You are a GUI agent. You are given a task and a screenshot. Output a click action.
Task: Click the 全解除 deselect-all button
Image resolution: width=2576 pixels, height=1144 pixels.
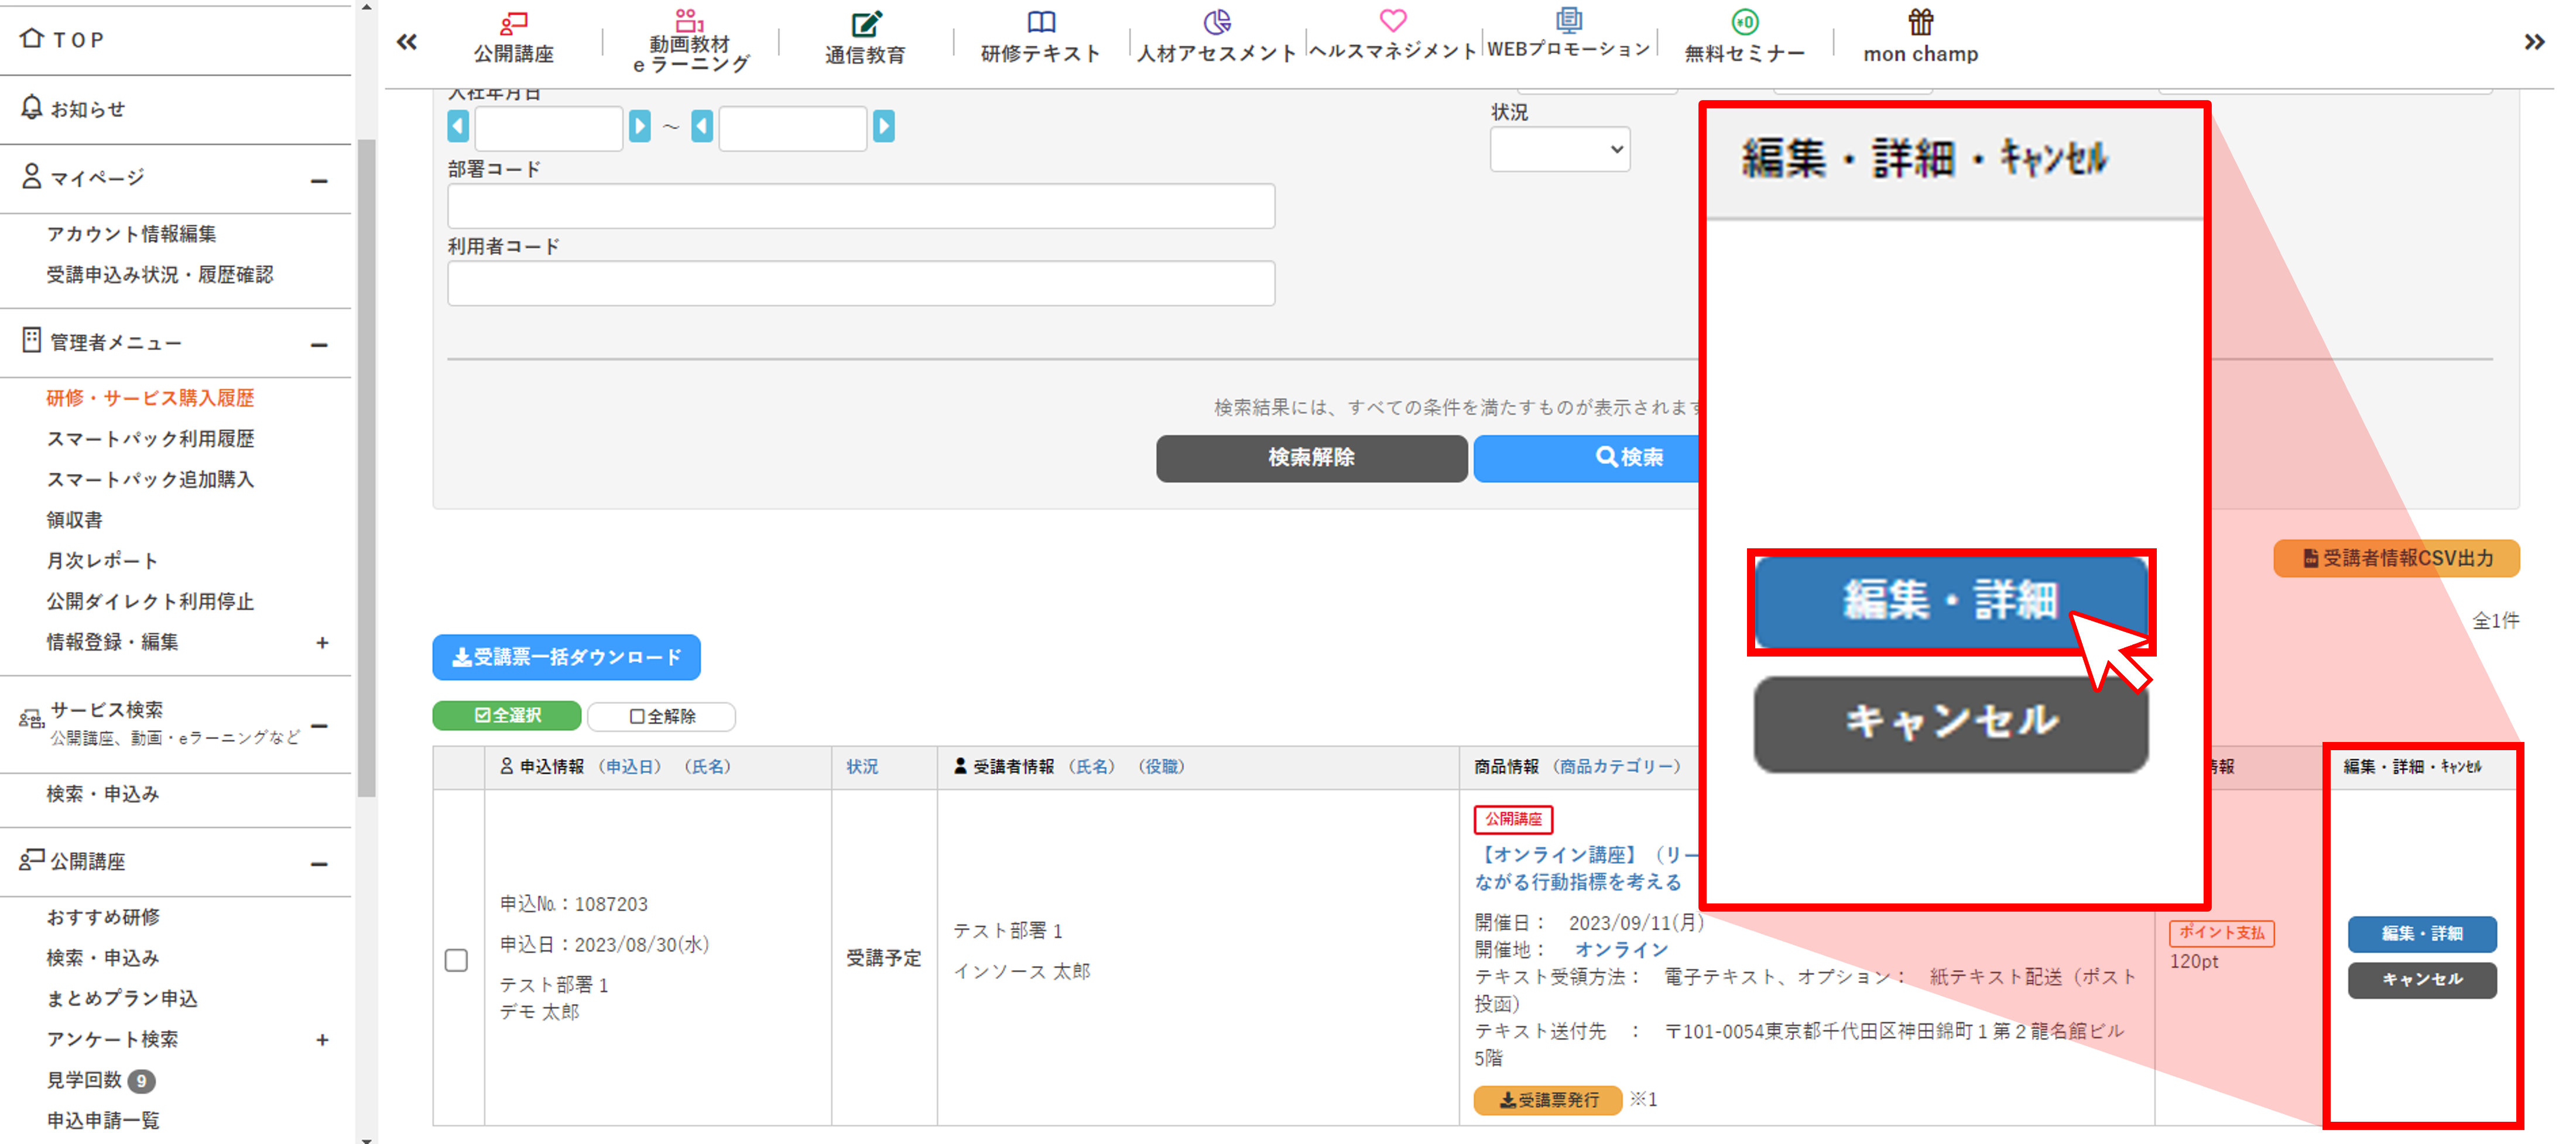[x=662, y=716]
